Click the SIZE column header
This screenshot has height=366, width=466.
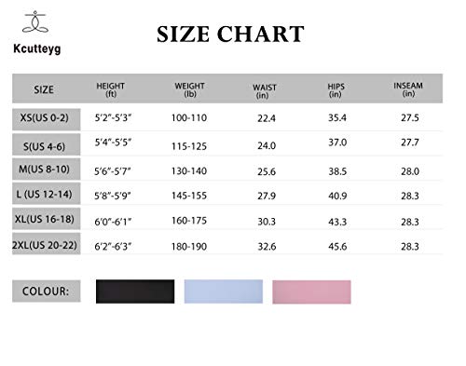coord(44,89)
